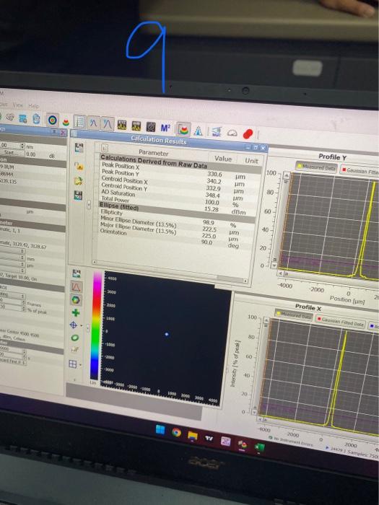Toggle Measured Data in Profile X
The width and height of the screenshot is (379, 505).
pyautogui.click(x=294, y=315)
